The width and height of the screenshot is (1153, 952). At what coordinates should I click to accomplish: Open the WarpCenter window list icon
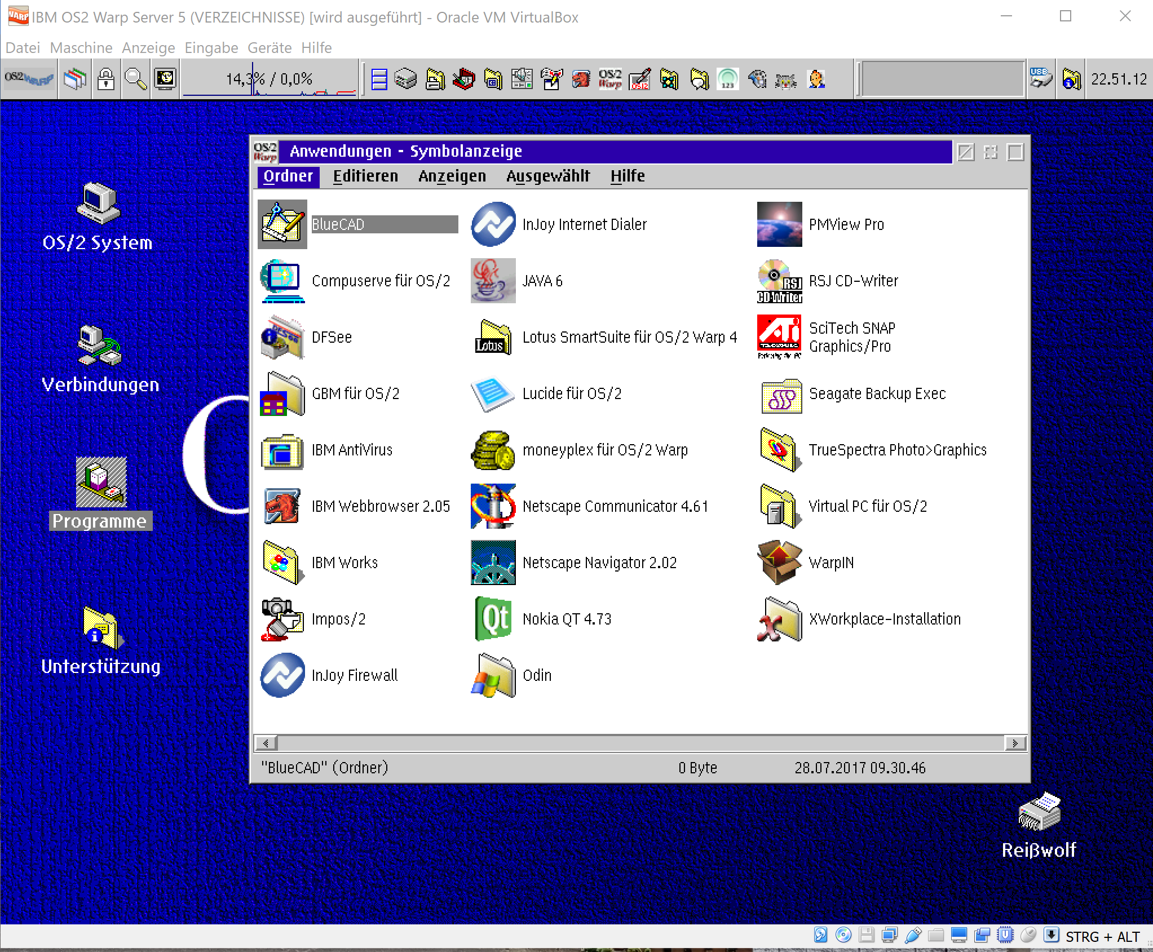(75, 79)
